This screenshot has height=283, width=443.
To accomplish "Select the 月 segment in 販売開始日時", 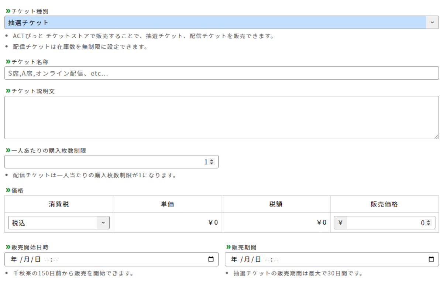I will pyautogui.click(x=27, y=259).
